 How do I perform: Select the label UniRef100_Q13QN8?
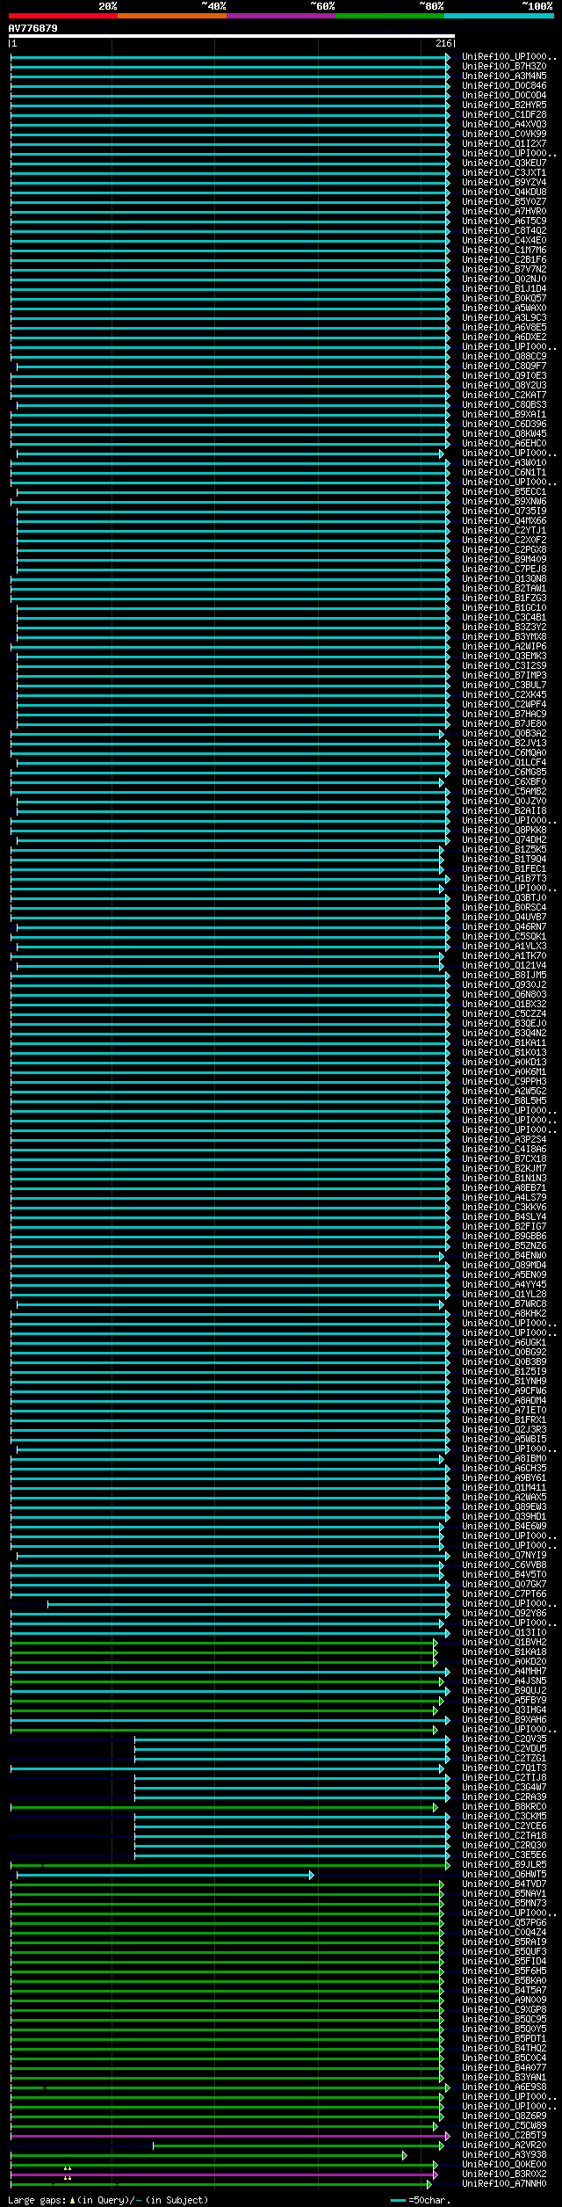point(504,578)
